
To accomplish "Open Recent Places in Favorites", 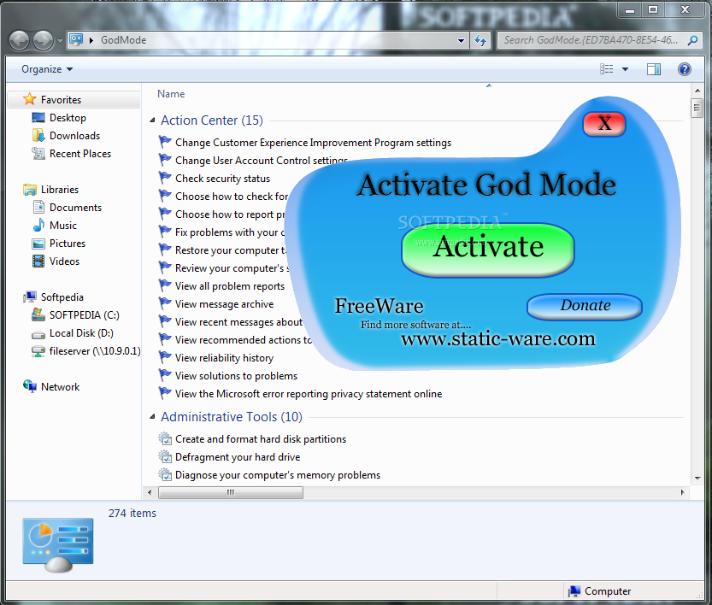I will 80,154.
